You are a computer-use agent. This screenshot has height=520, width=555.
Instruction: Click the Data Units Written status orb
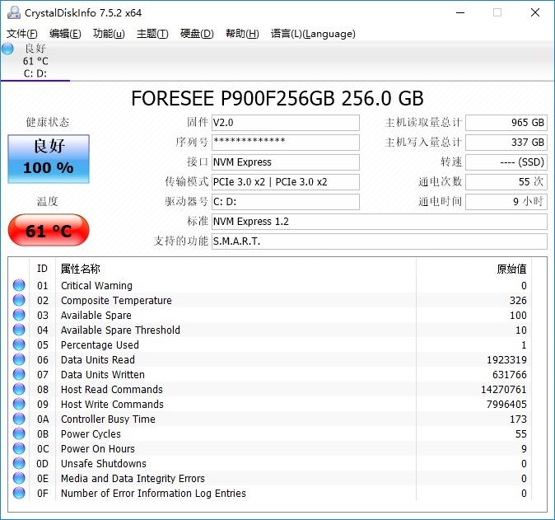point(19,375)
